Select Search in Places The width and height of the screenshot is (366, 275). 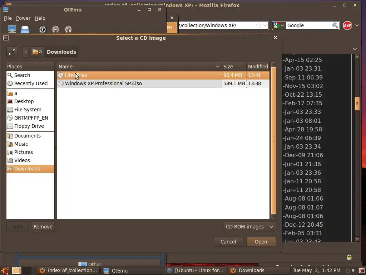(x=30, y=75)
